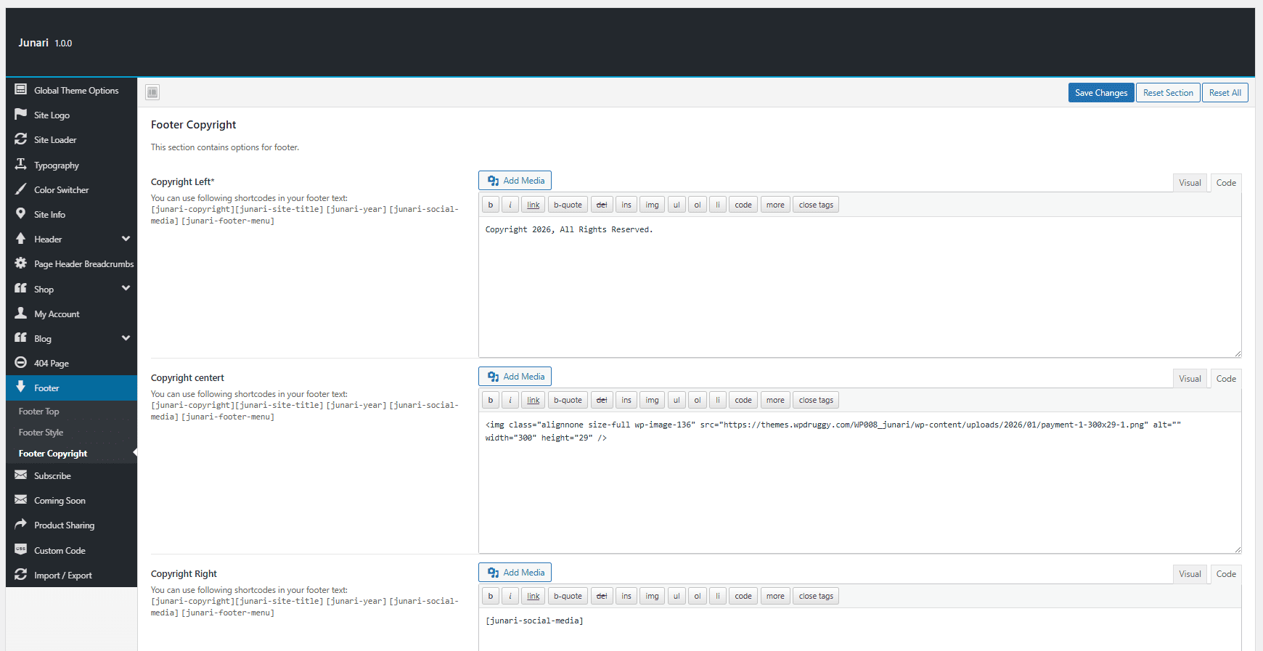Click bold 'b' button in Copyright Left toolbar
This screenshot has height=651, width=1263.
click(x=491, y=205)
